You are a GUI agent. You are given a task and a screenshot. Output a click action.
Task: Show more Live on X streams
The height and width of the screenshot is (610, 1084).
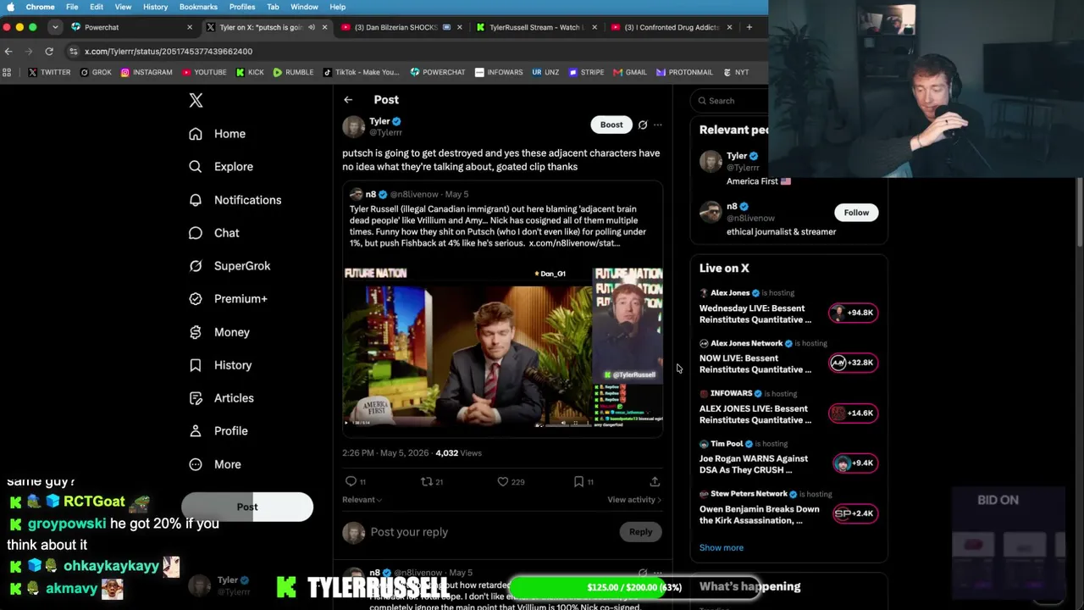pyautogui.click(x=722, y=547)
